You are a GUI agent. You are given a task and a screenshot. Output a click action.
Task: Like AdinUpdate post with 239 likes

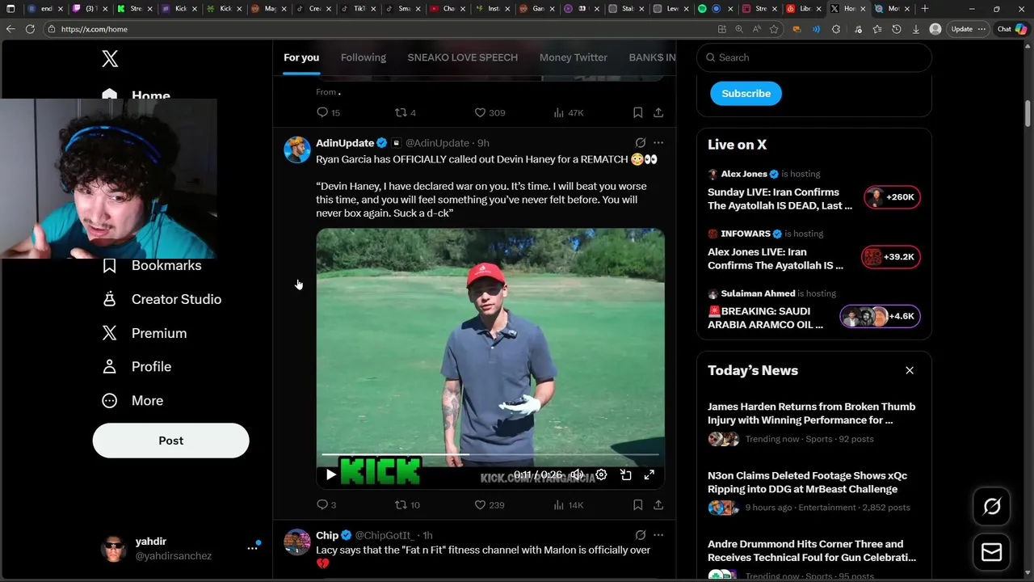tap(489, 504)
